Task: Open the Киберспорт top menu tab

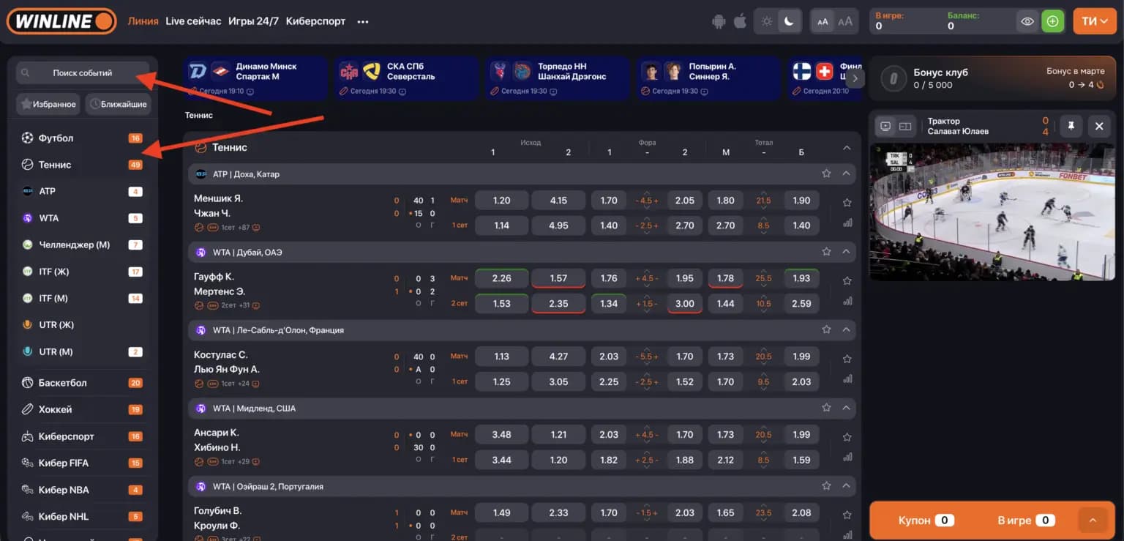Action: 315,21
